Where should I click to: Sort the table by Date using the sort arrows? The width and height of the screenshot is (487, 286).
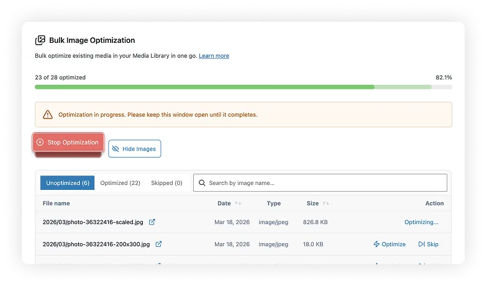tap(238, 203)
